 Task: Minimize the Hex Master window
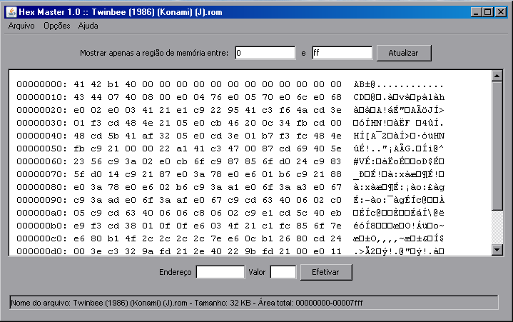(x=476, y=12)
